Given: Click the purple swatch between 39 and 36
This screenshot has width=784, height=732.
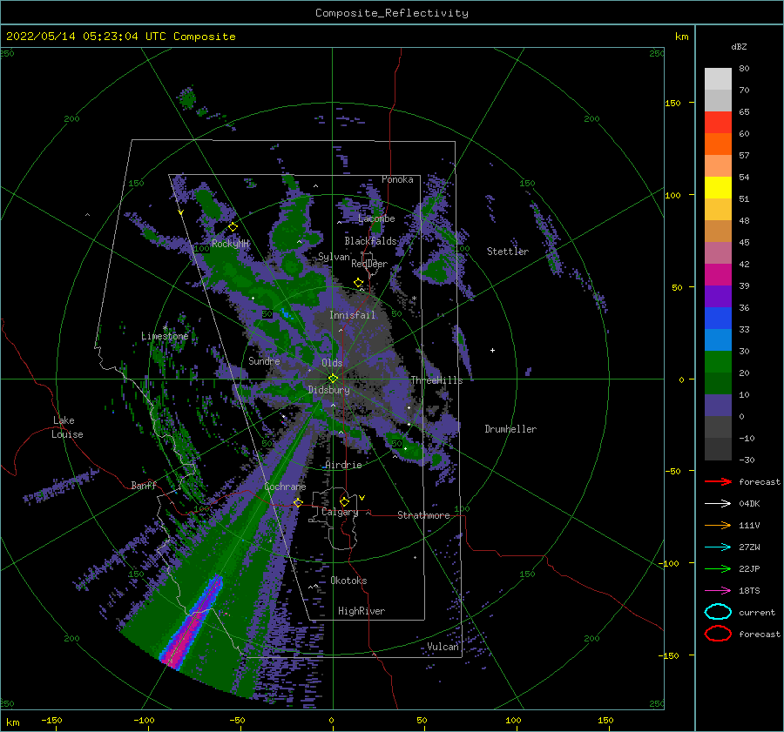Looking at the screenshot, I should (718, 297).
